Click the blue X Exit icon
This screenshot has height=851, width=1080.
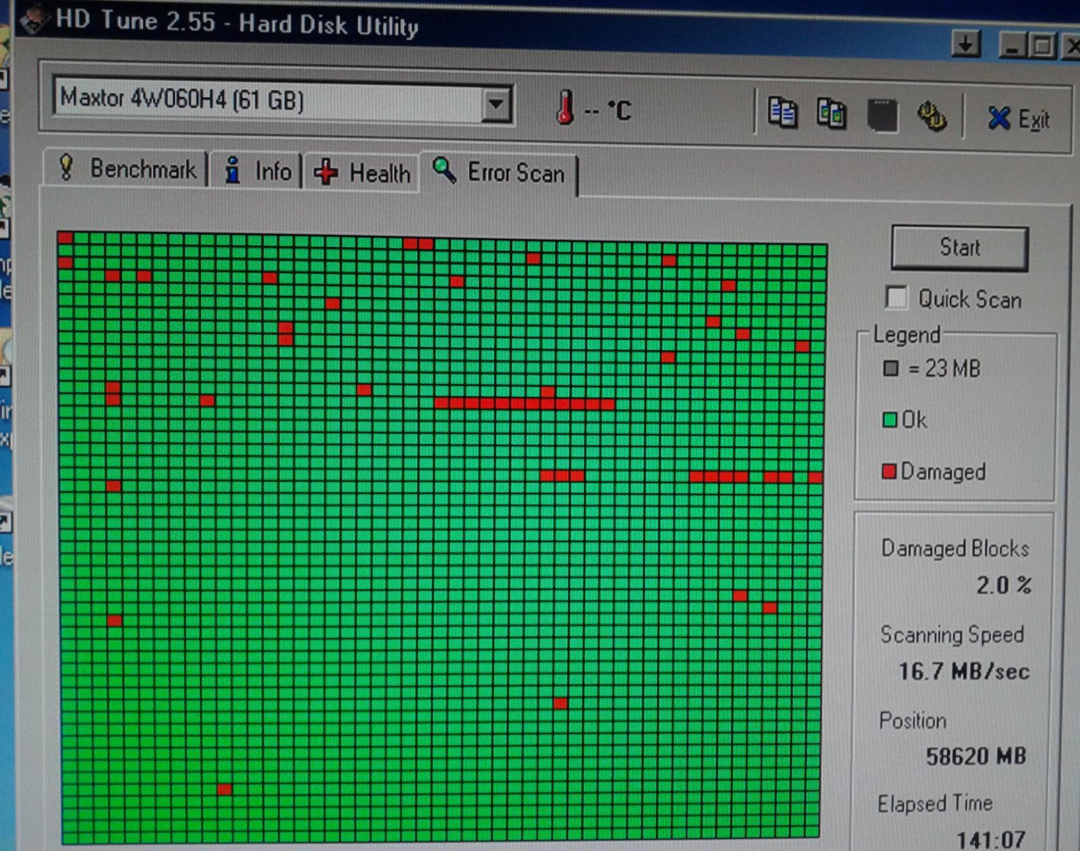coord(999,118)
